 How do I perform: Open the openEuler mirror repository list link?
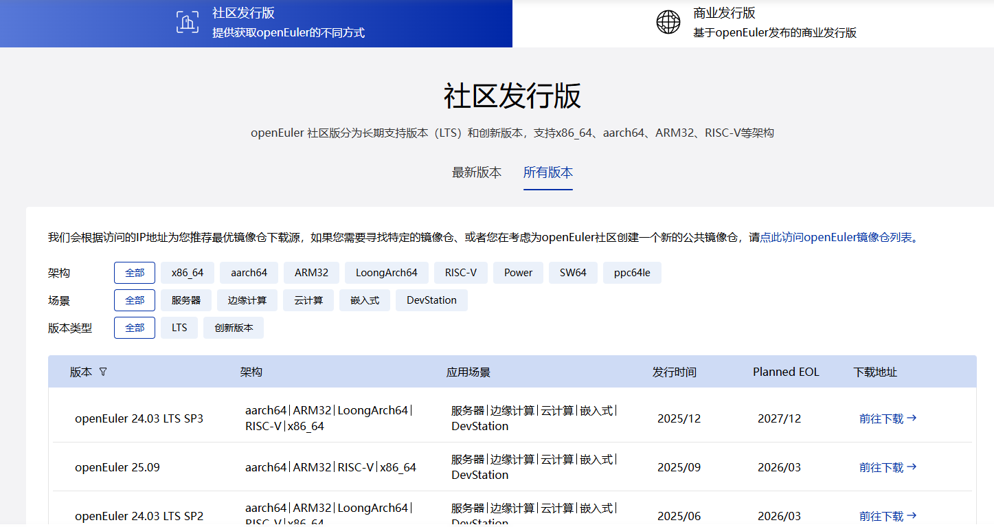point(835,238)
